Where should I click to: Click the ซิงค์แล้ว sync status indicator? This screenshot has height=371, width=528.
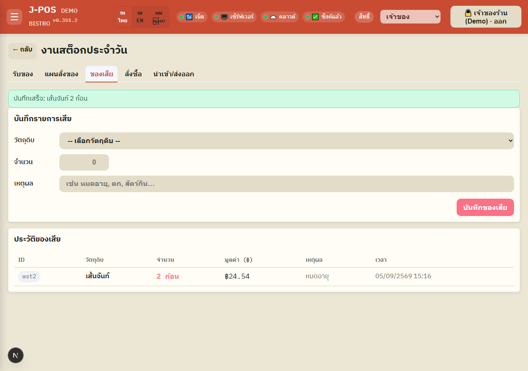(x=324, y=17)
